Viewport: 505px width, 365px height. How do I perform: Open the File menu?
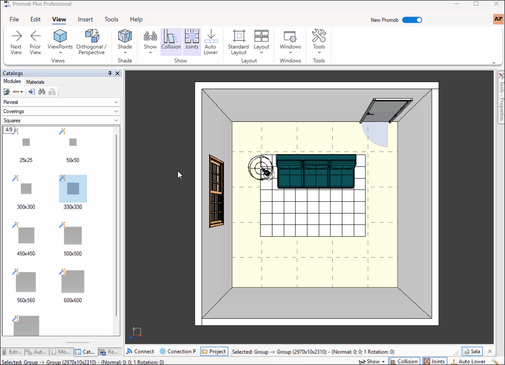click(14, 19)
